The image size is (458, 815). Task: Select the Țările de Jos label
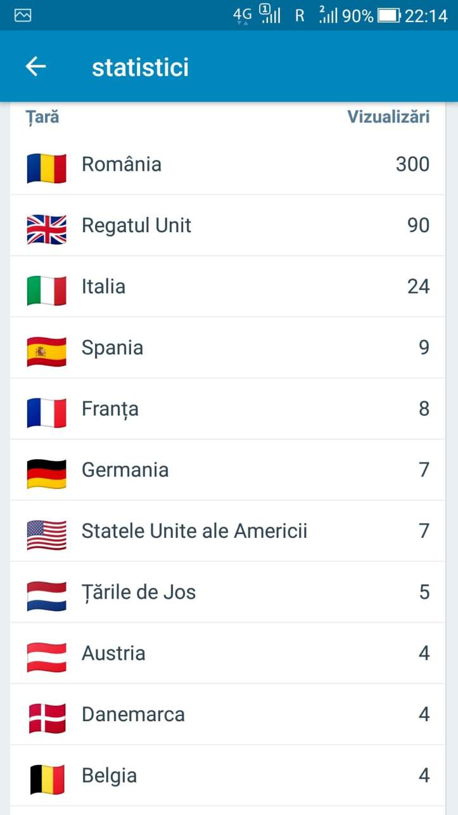[139, 592]
